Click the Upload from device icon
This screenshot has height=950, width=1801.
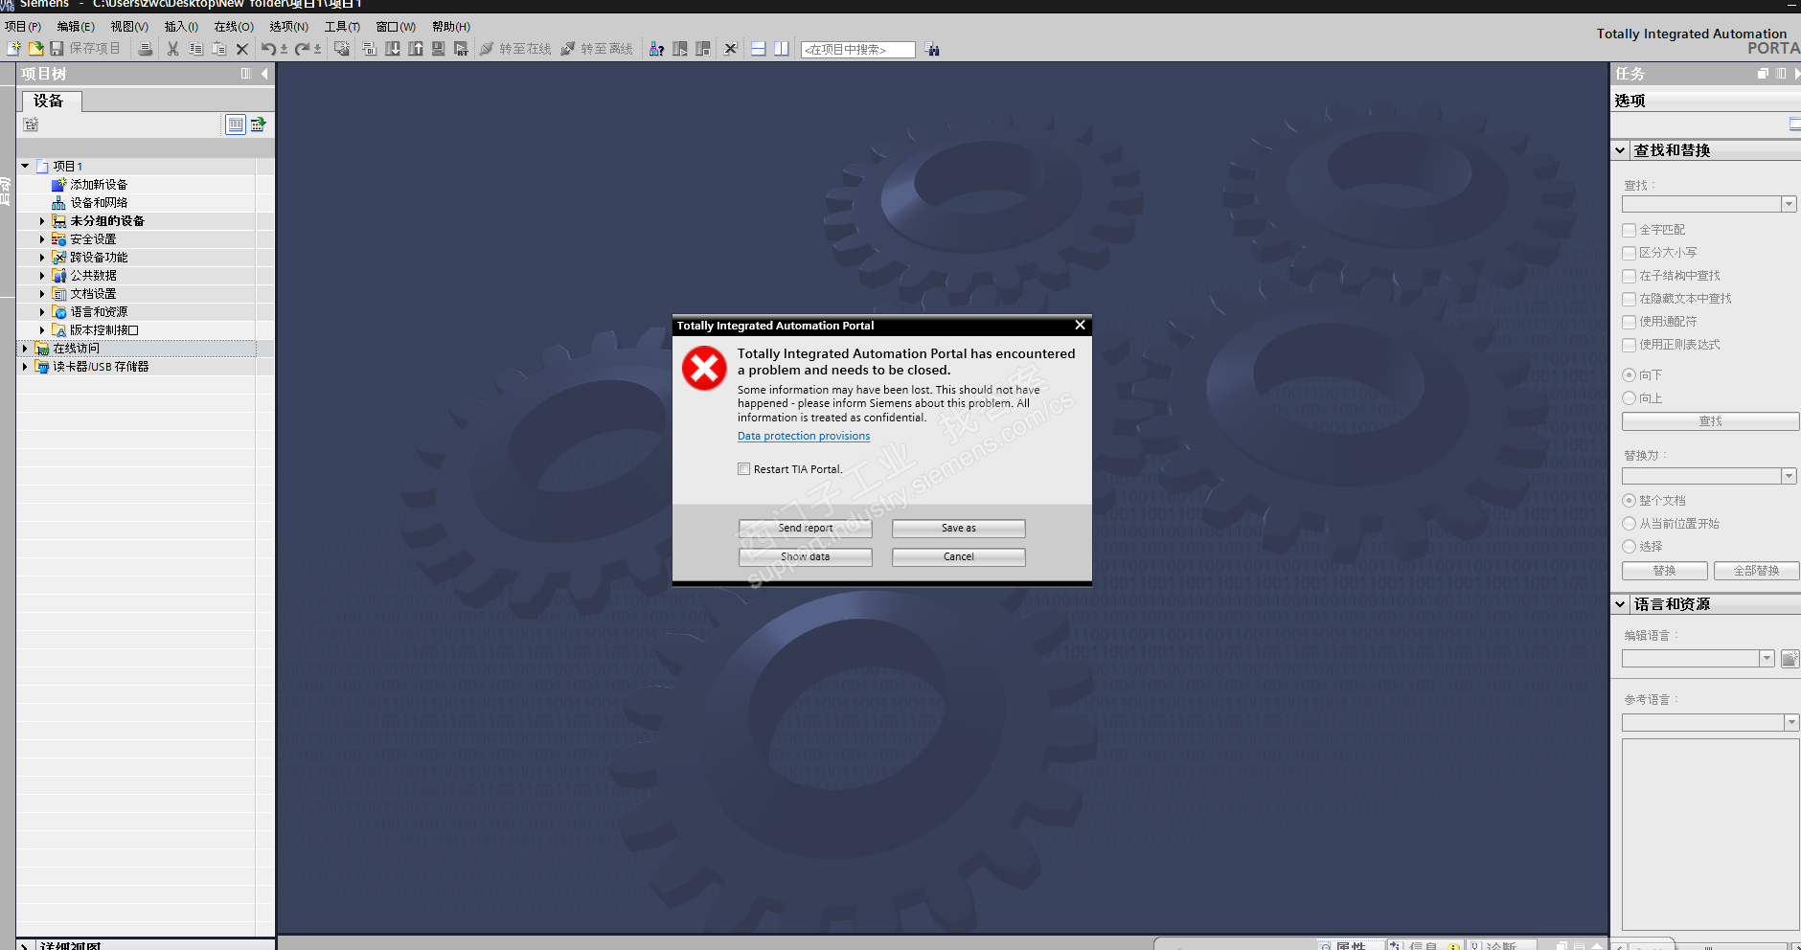pyautogui.click(x=416, y=49)
